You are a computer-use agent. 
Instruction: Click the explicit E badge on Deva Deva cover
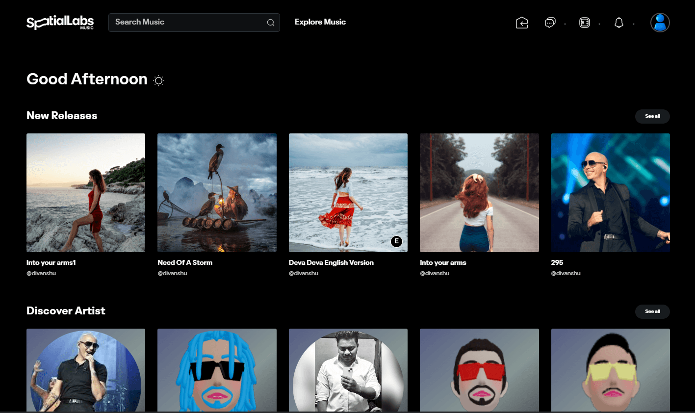[x=396, y=241]
